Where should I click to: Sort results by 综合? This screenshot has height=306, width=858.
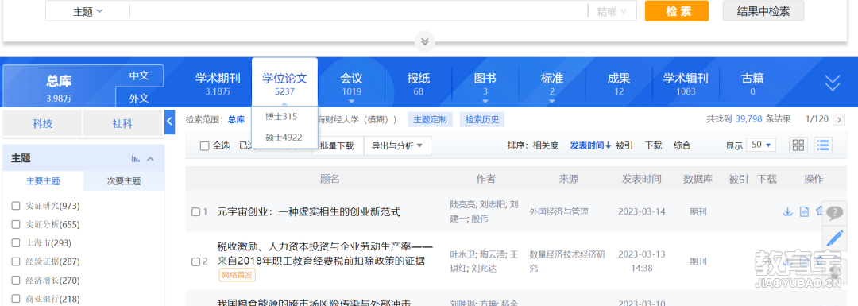pyautogui.click(x=682, y=145)
